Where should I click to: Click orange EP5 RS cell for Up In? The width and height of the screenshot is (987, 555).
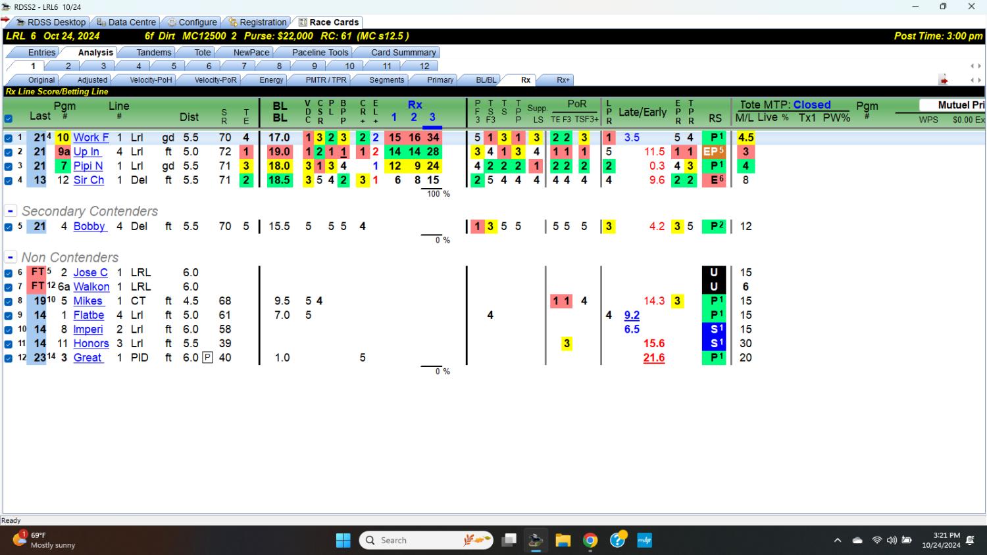pyautogui.click(x=714, y=152)
